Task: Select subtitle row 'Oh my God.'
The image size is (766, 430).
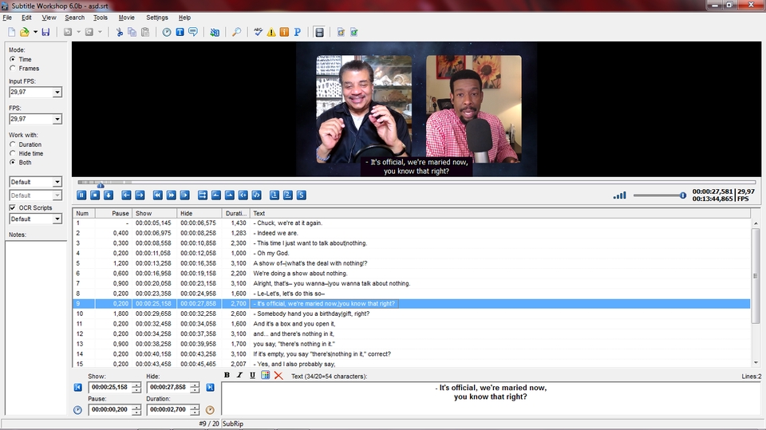Action: click(412, 253)
